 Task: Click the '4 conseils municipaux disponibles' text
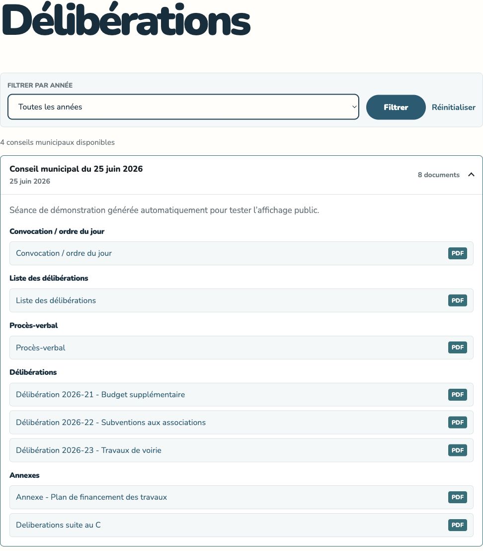(58, 142)
